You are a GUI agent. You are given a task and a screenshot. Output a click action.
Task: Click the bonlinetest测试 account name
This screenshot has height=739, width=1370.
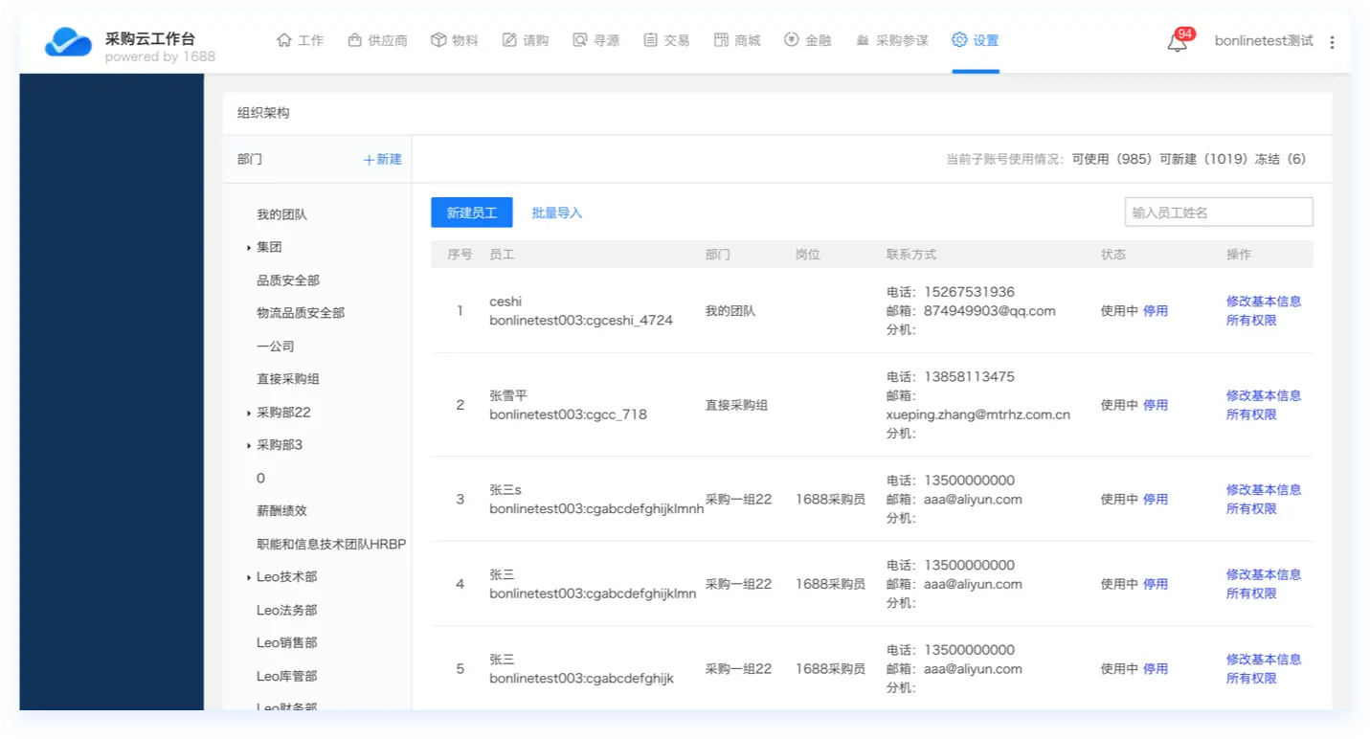click(1264, 41)
